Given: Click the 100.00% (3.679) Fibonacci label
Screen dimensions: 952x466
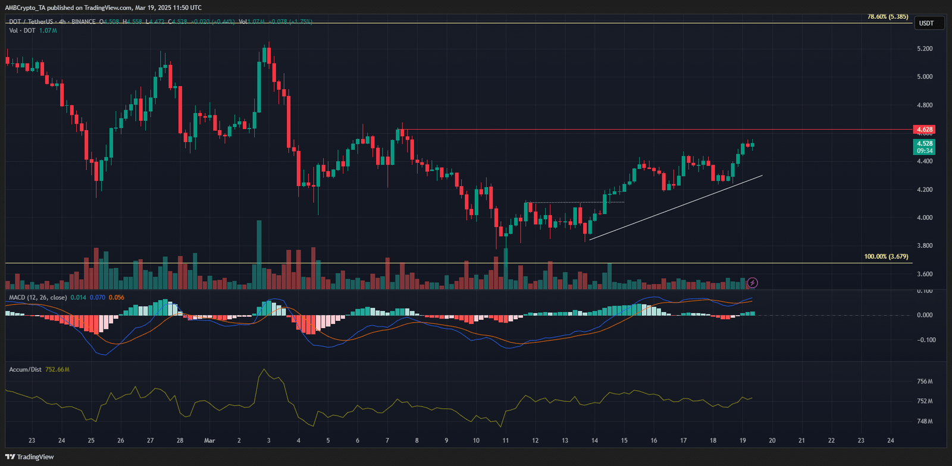Looking at the screenshot, I should click(x=886, y=257).
